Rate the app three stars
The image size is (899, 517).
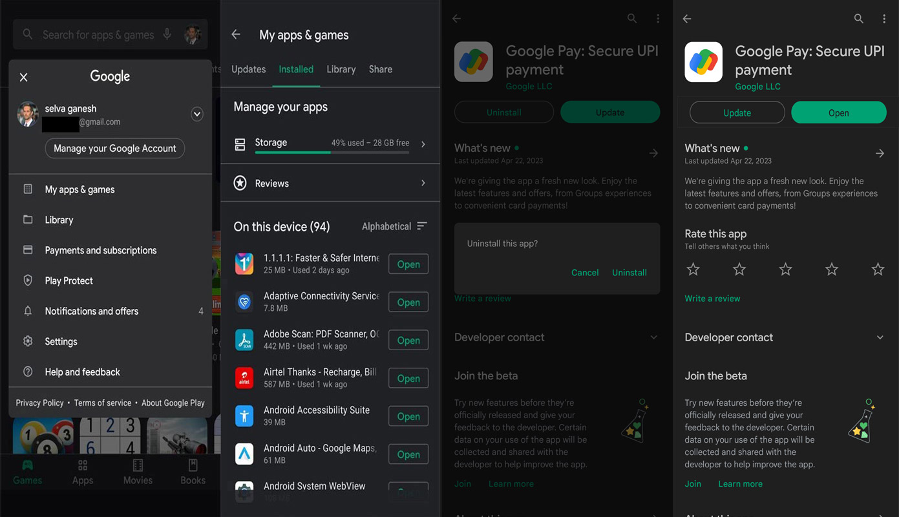tap(785, 269)
